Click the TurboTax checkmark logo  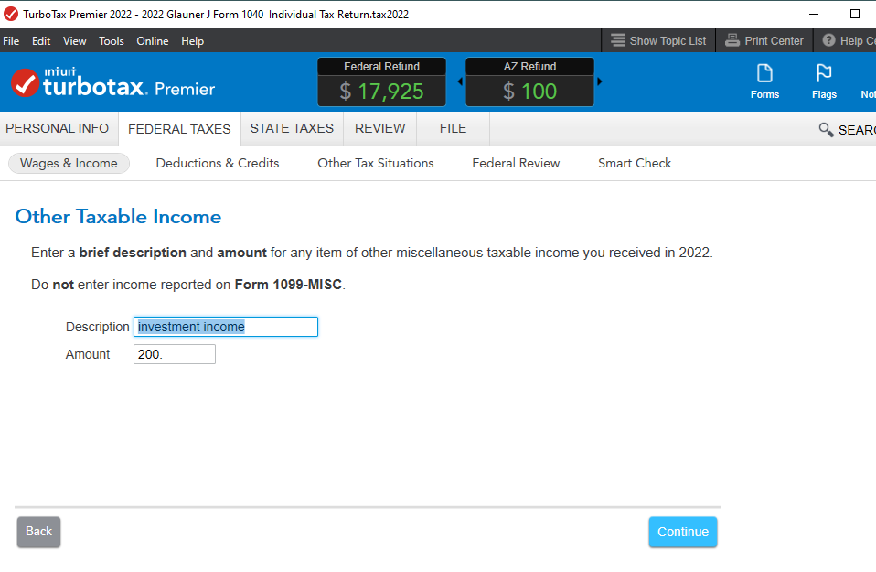tap(25, 82)
